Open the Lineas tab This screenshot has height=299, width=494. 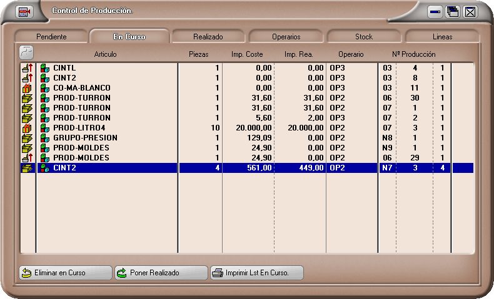(x=442, y=37)
